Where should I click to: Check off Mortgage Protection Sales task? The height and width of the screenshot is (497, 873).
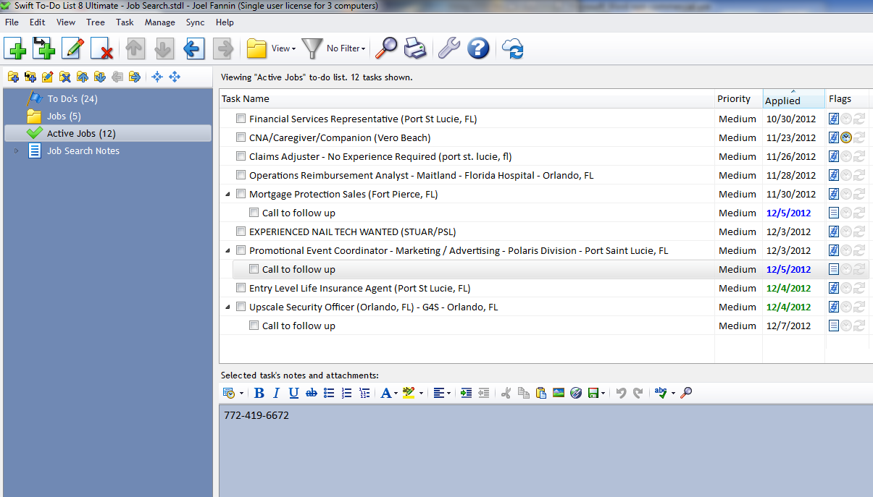coord(241,194)
